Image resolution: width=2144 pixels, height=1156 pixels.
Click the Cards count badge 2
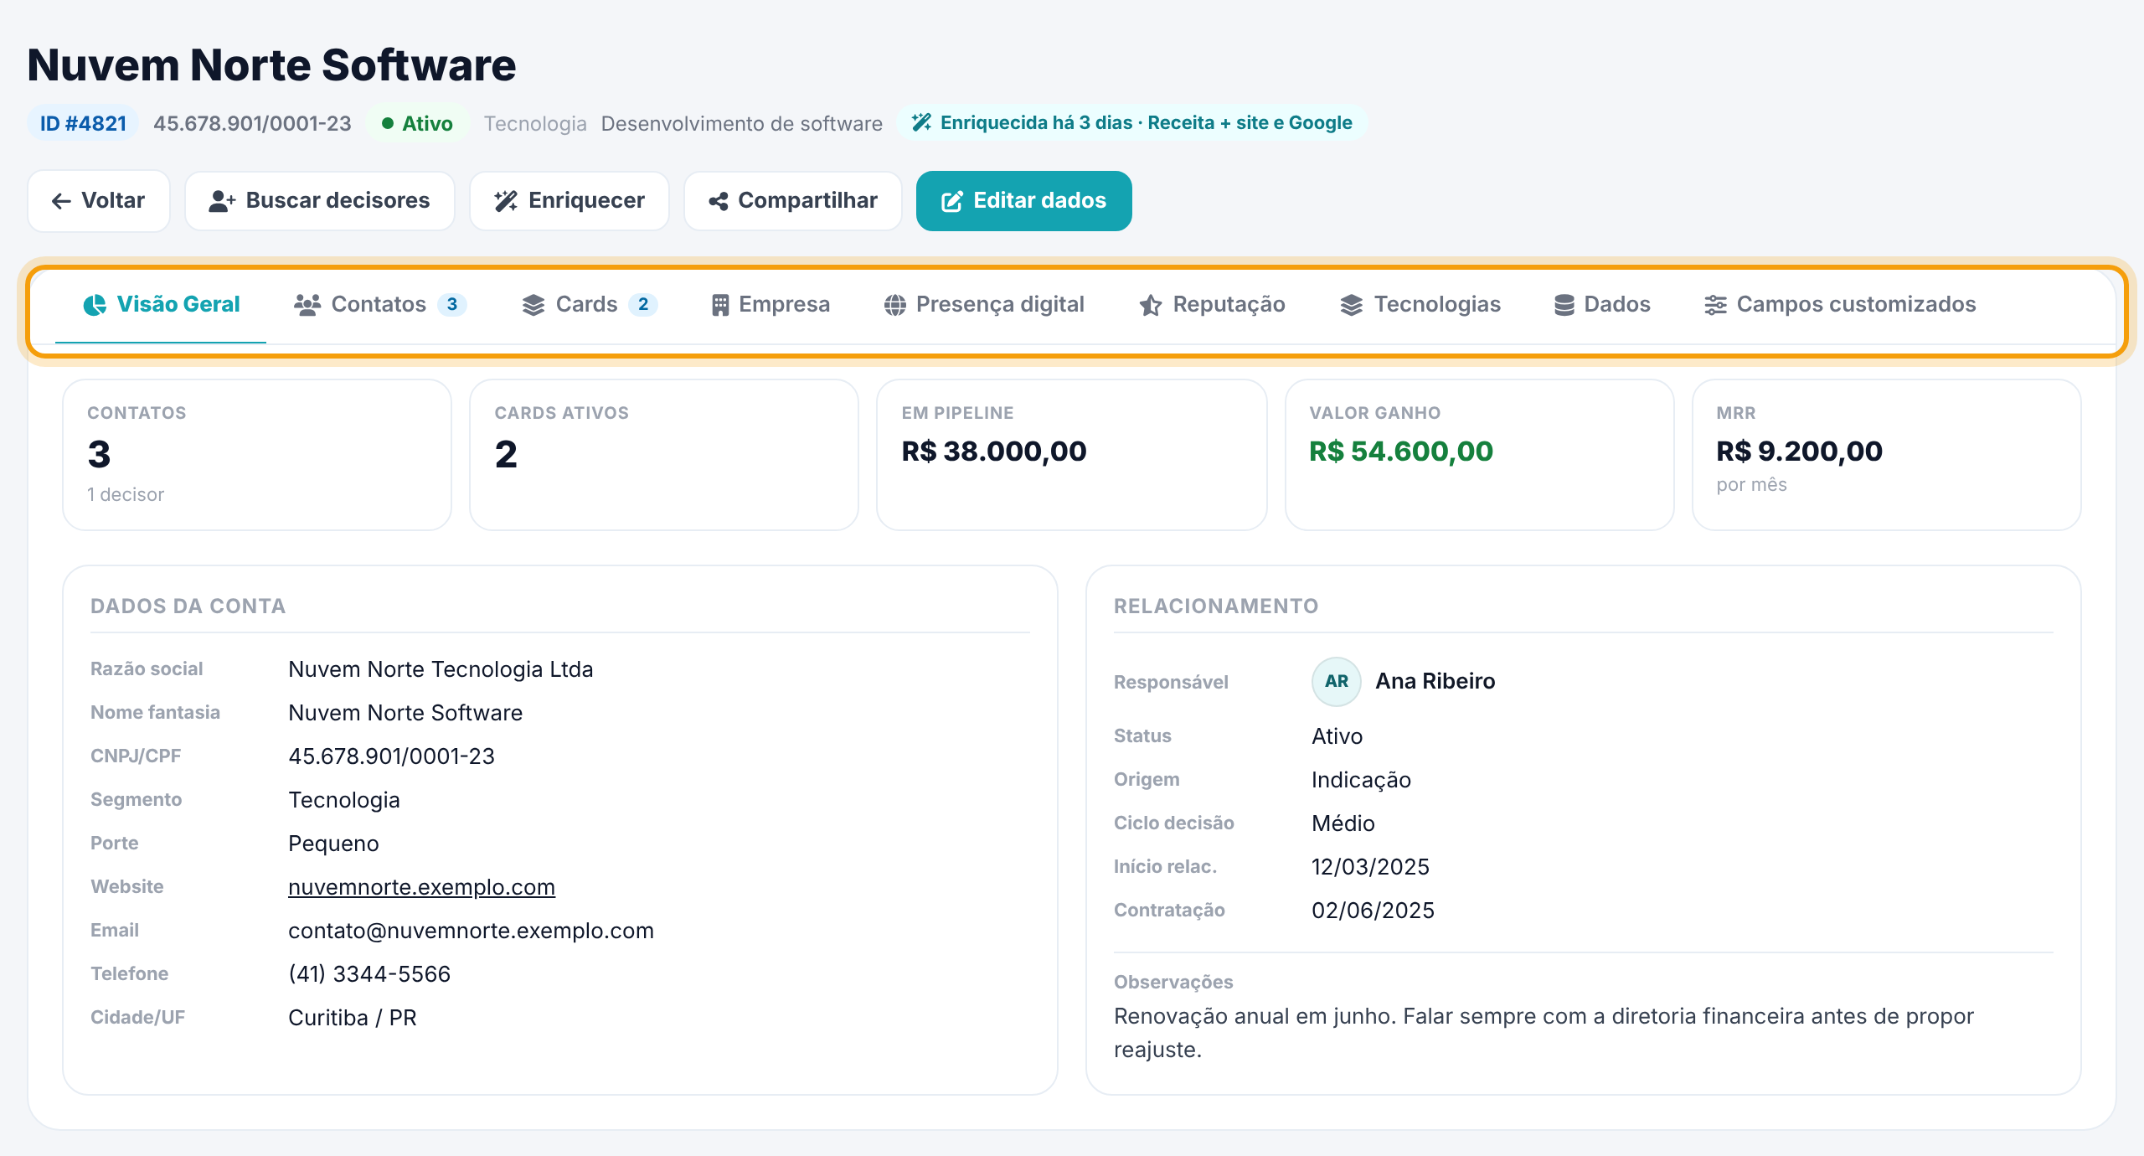tap(643, 304)
